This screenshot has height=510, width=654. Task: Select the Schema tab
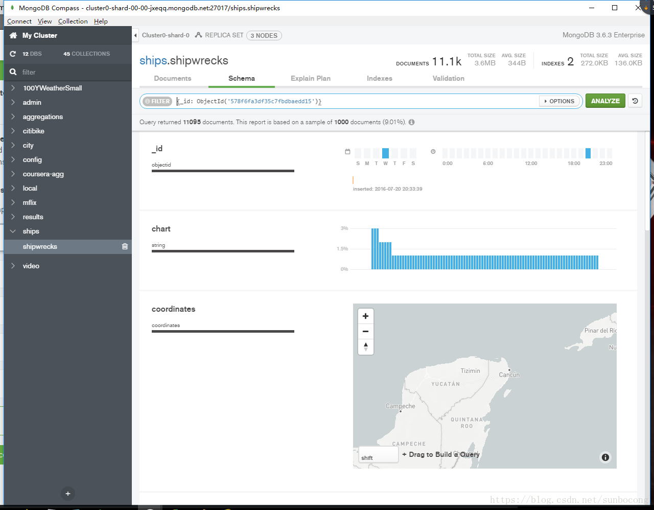click(x=242, y=78)
